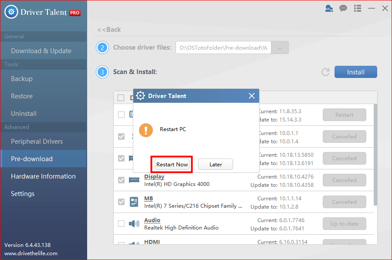The image size is (392, 260).
Task: Click the 'Intel(R) HD Graphics 4000' text
Action: [177, 184]
